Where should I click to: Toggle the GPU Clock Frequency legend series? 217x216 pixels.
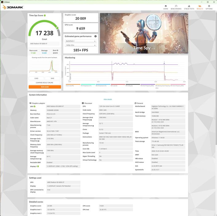[x=178, y=85]
